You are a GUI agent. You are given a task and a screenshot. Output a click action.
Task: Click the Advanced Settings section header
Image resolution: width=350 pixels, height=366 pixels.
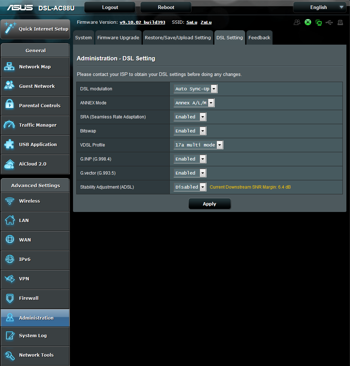pyautogui.click(x=36, y=185)
